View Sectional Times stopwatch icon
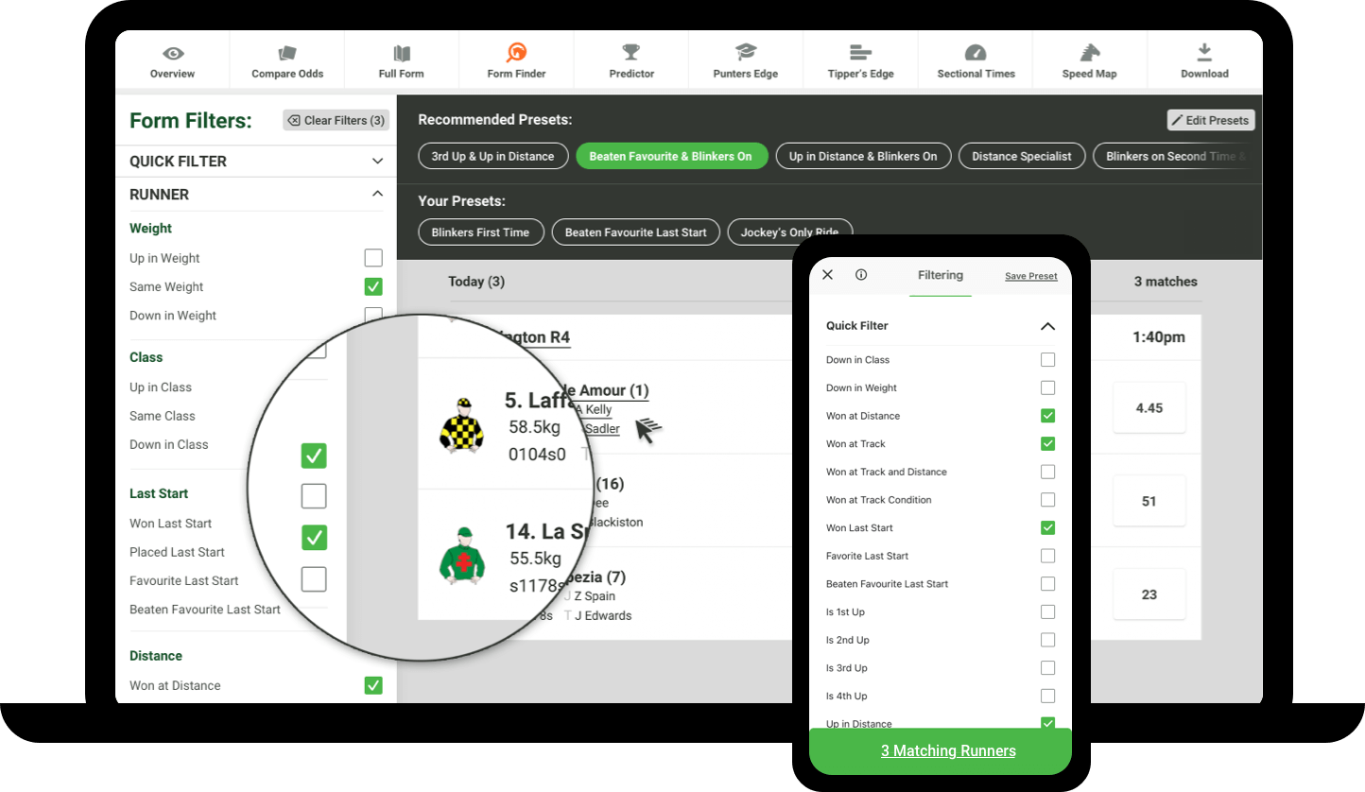 coord(975,52)
